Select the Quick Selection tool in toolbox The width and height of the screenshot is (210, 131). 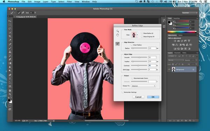[x=10, y=32]
